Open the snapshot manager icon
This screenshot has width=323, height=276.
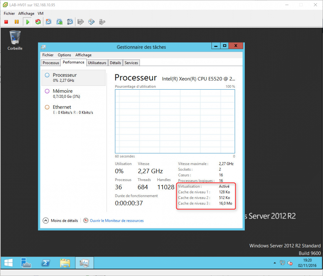tap(70, 22)
